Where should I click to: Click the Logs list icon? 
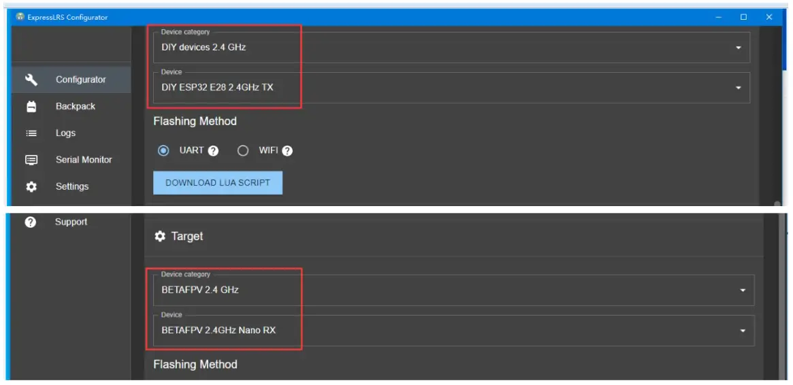[31, 133]
